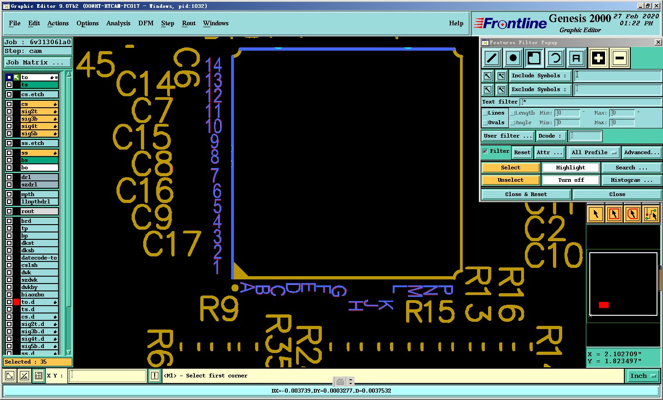Click the red color square of to.d layer
Image resolution: width=663 pixels, height=400 pixels.
click(x=17, y=302)
